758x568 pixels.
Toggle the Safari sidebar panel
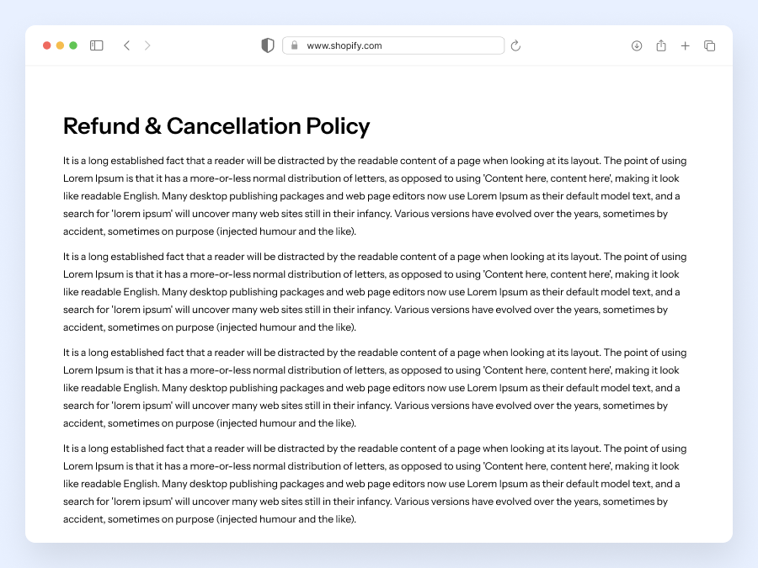[x=96, y=45]
